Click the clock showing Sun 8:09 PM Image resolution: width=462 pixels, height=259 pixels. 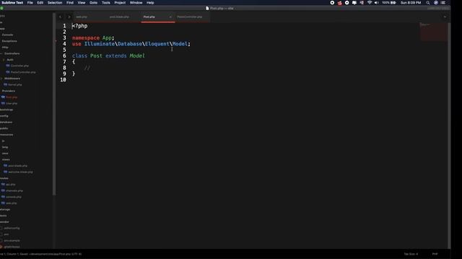point(411,3)
